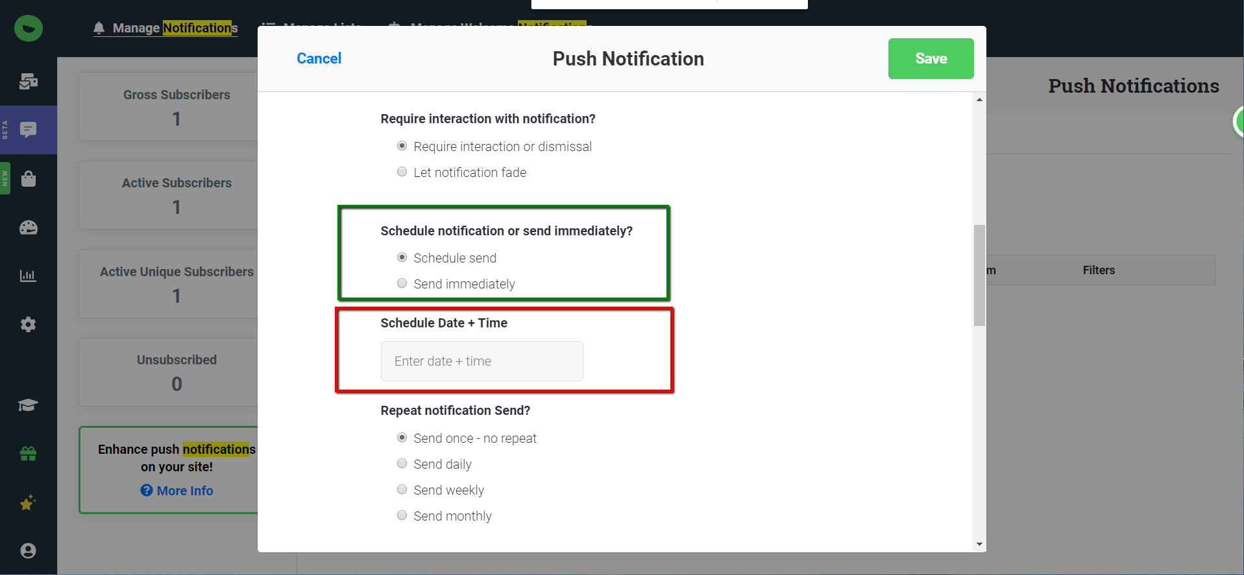Click the green Save button
This screenshot has width=1244, height=575.
[931, 58]
